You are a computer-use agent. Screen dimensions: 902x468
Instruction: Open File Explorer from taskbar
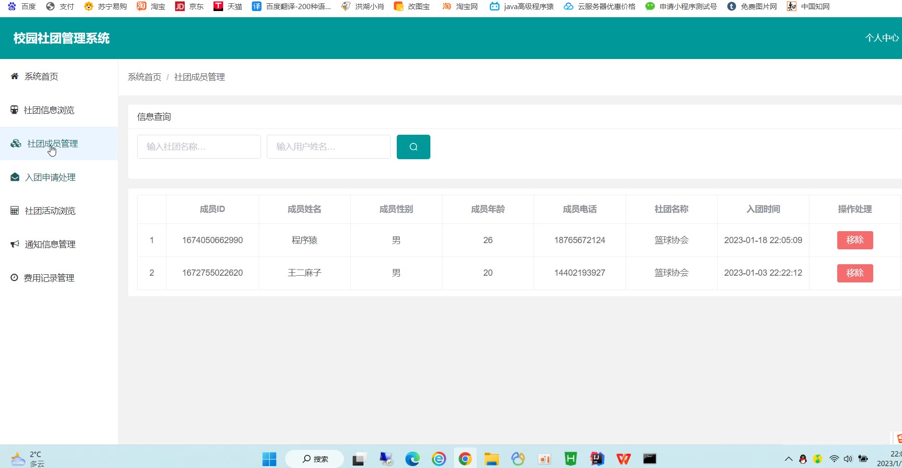[x=491, y=459]
